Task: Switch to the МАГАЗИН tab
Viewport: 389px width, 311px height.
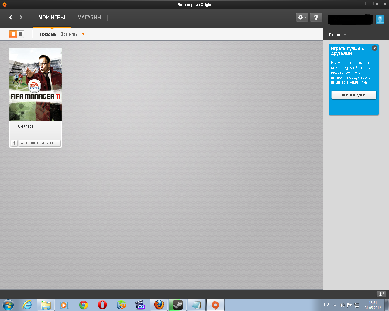Action: click(89, 17)
